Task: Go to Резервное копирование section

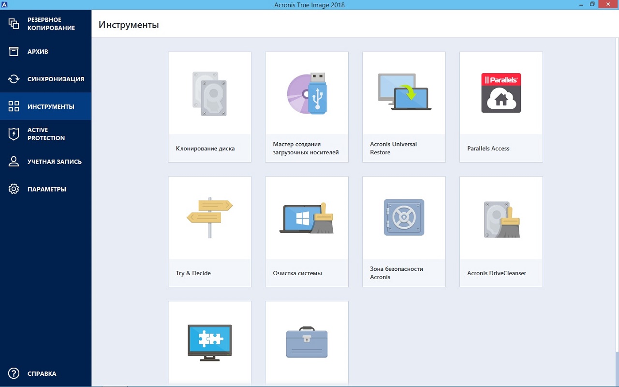Action: tap(45, 24)
